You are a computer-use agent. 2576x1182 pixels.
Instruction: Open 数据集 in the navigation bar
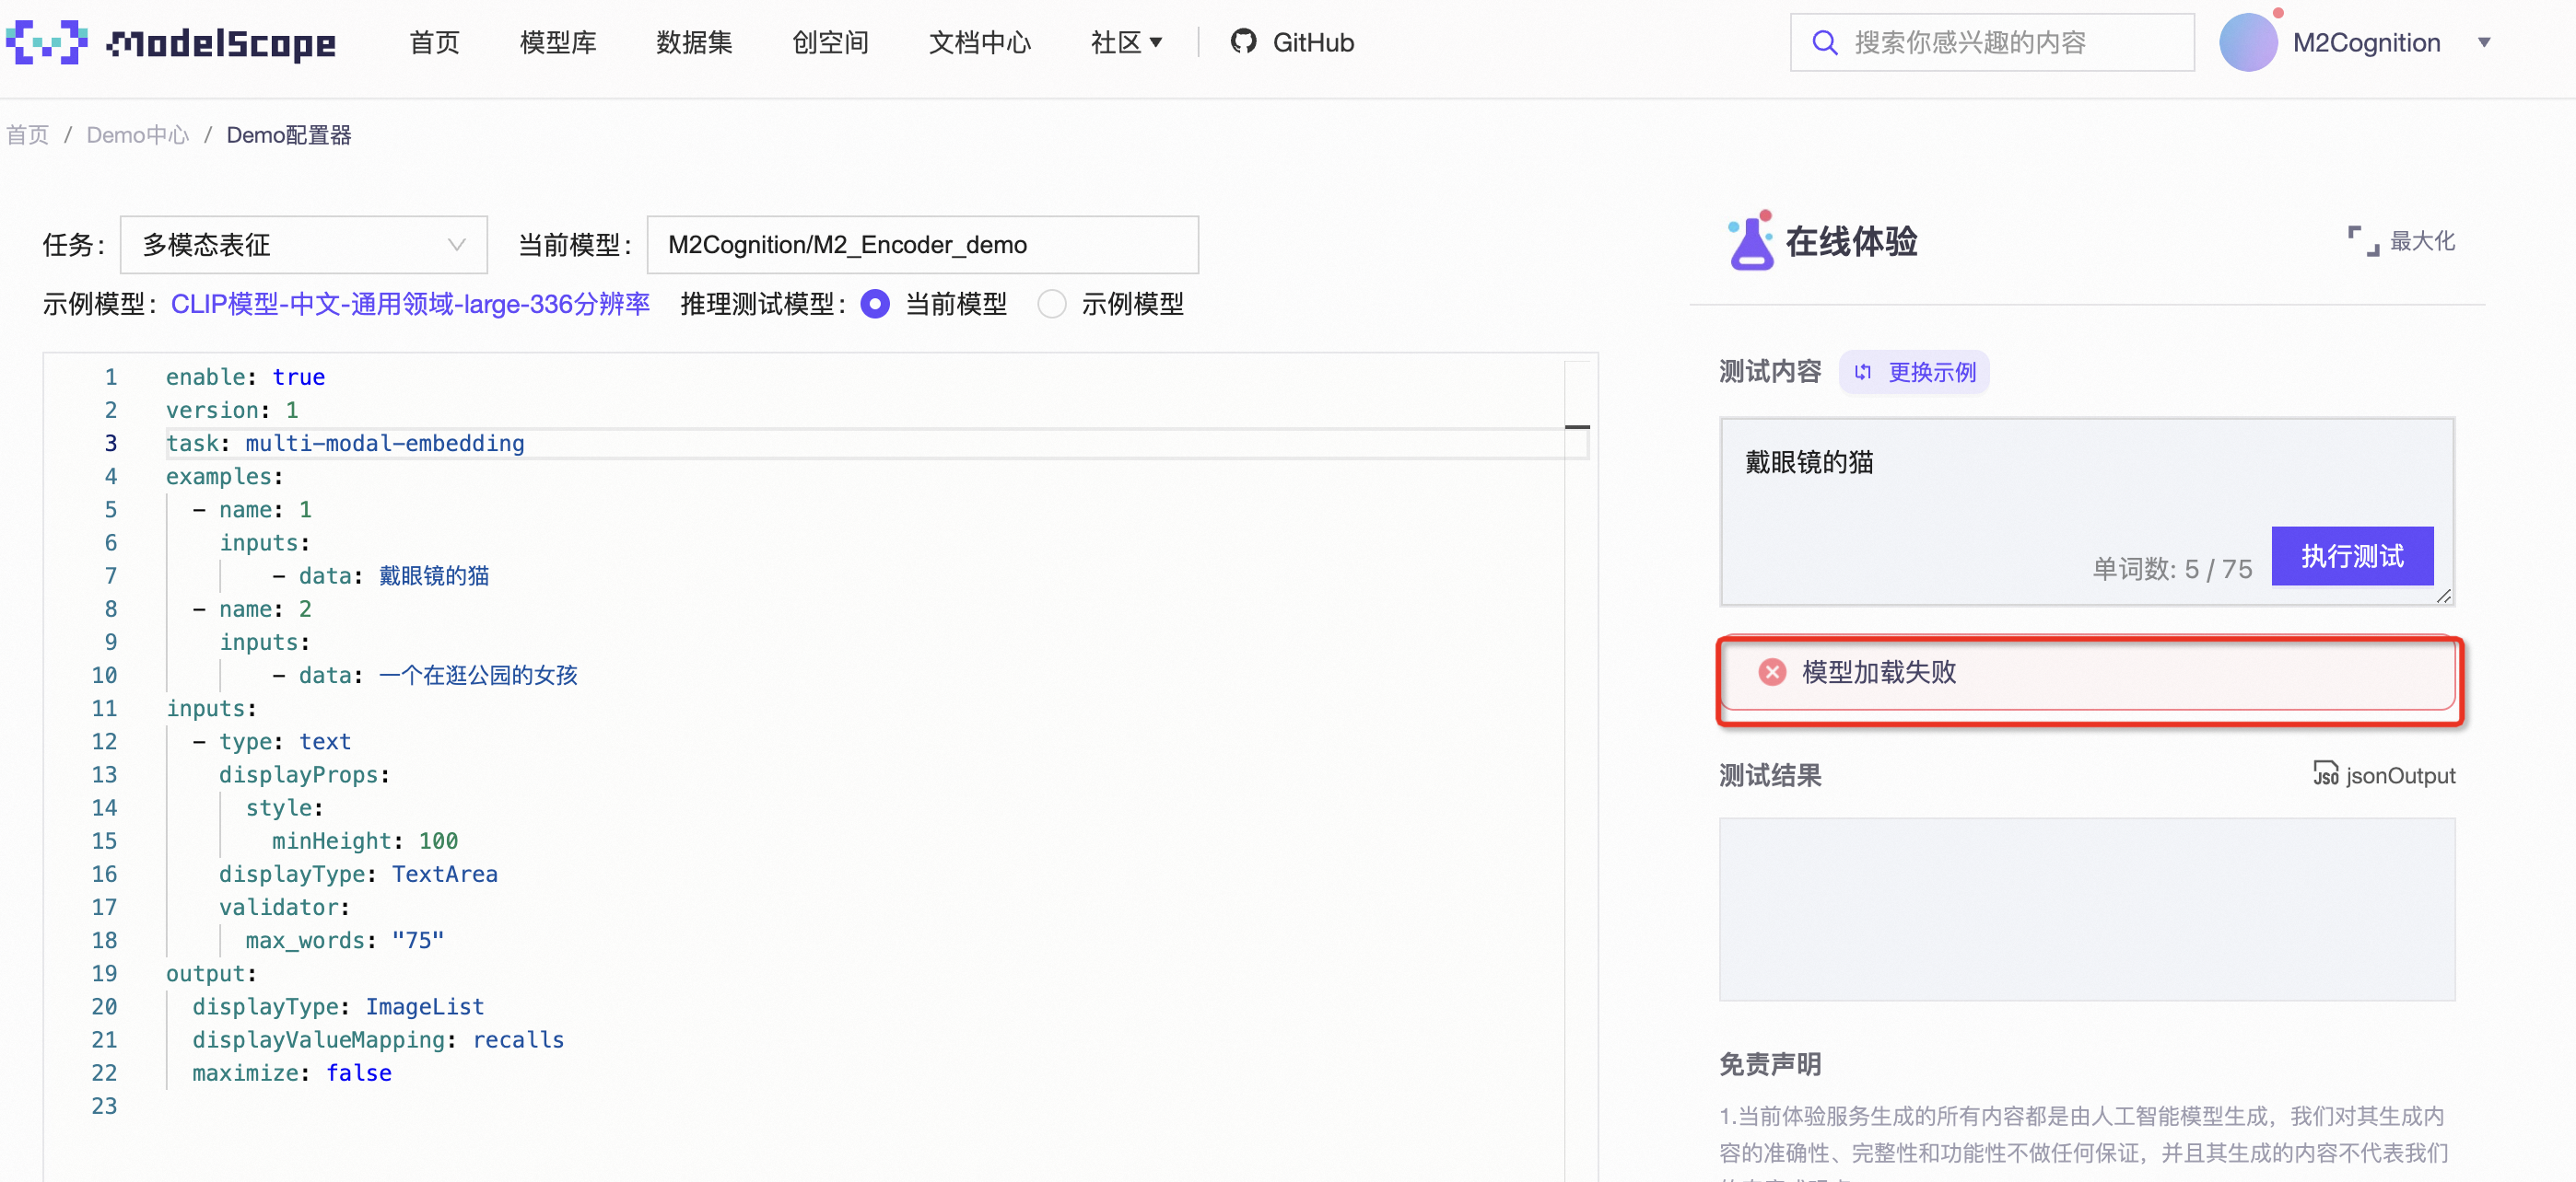coord(694,43)
